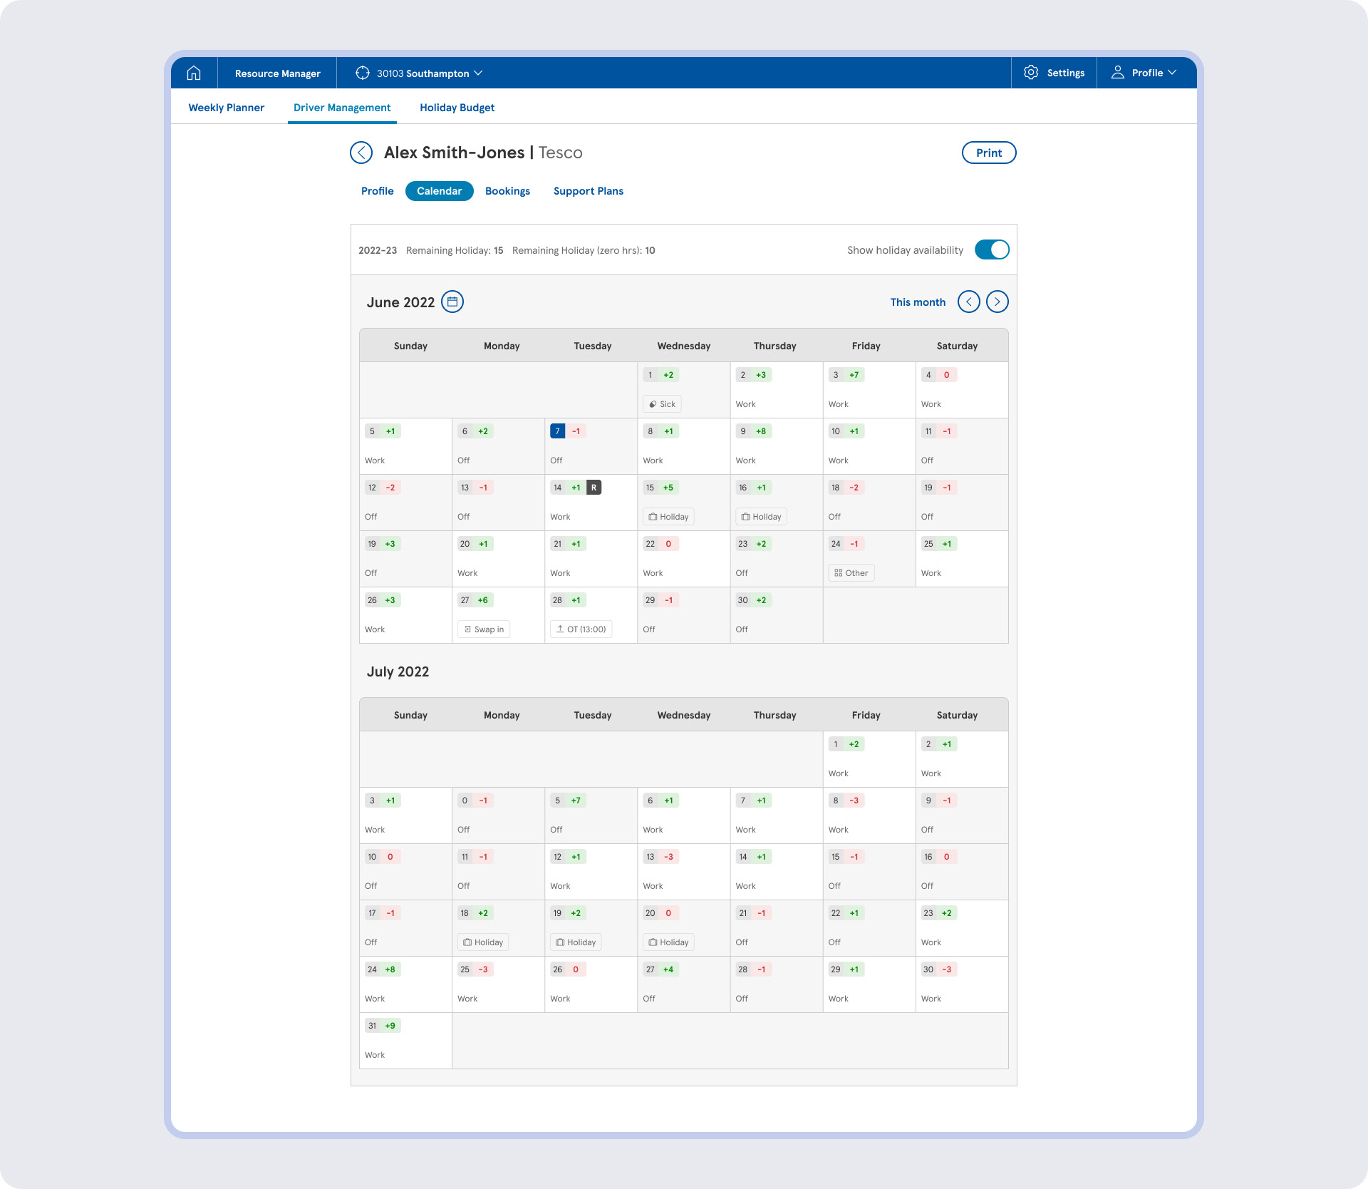Click the R badge on June 14
This screenshot has height=1189, width=1368.
coord(594,488)
